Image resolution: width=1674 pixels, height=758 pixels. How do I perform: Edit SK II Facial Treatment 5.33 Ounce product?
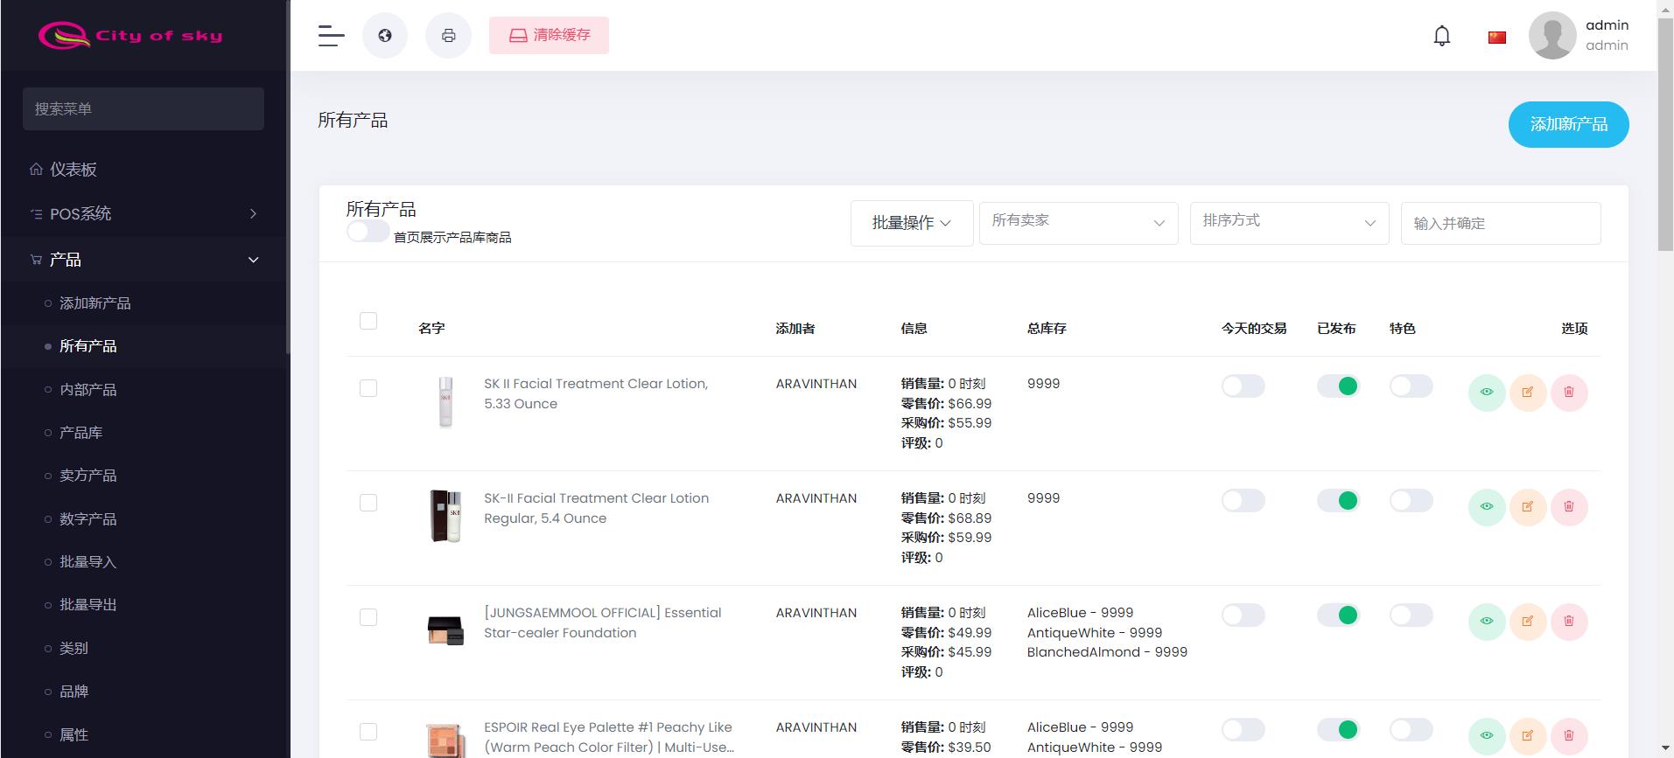pos(1528,393)
